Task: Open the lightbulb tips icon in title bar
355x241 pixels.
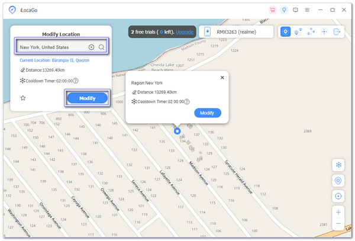Action: coord(284,10)
